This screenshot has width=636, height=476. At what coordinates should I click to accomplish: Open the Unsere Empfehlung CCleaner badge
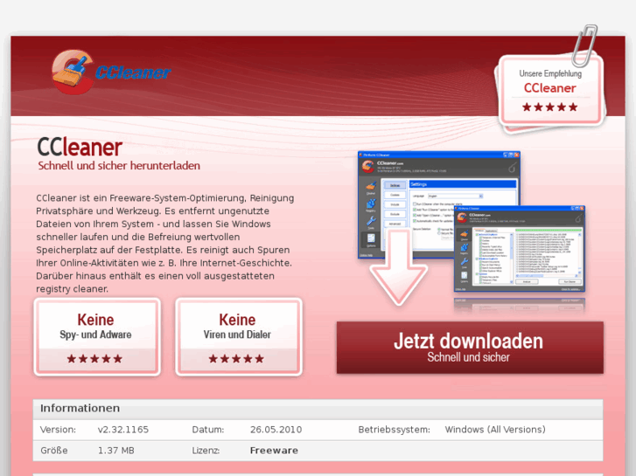[550, 90]
